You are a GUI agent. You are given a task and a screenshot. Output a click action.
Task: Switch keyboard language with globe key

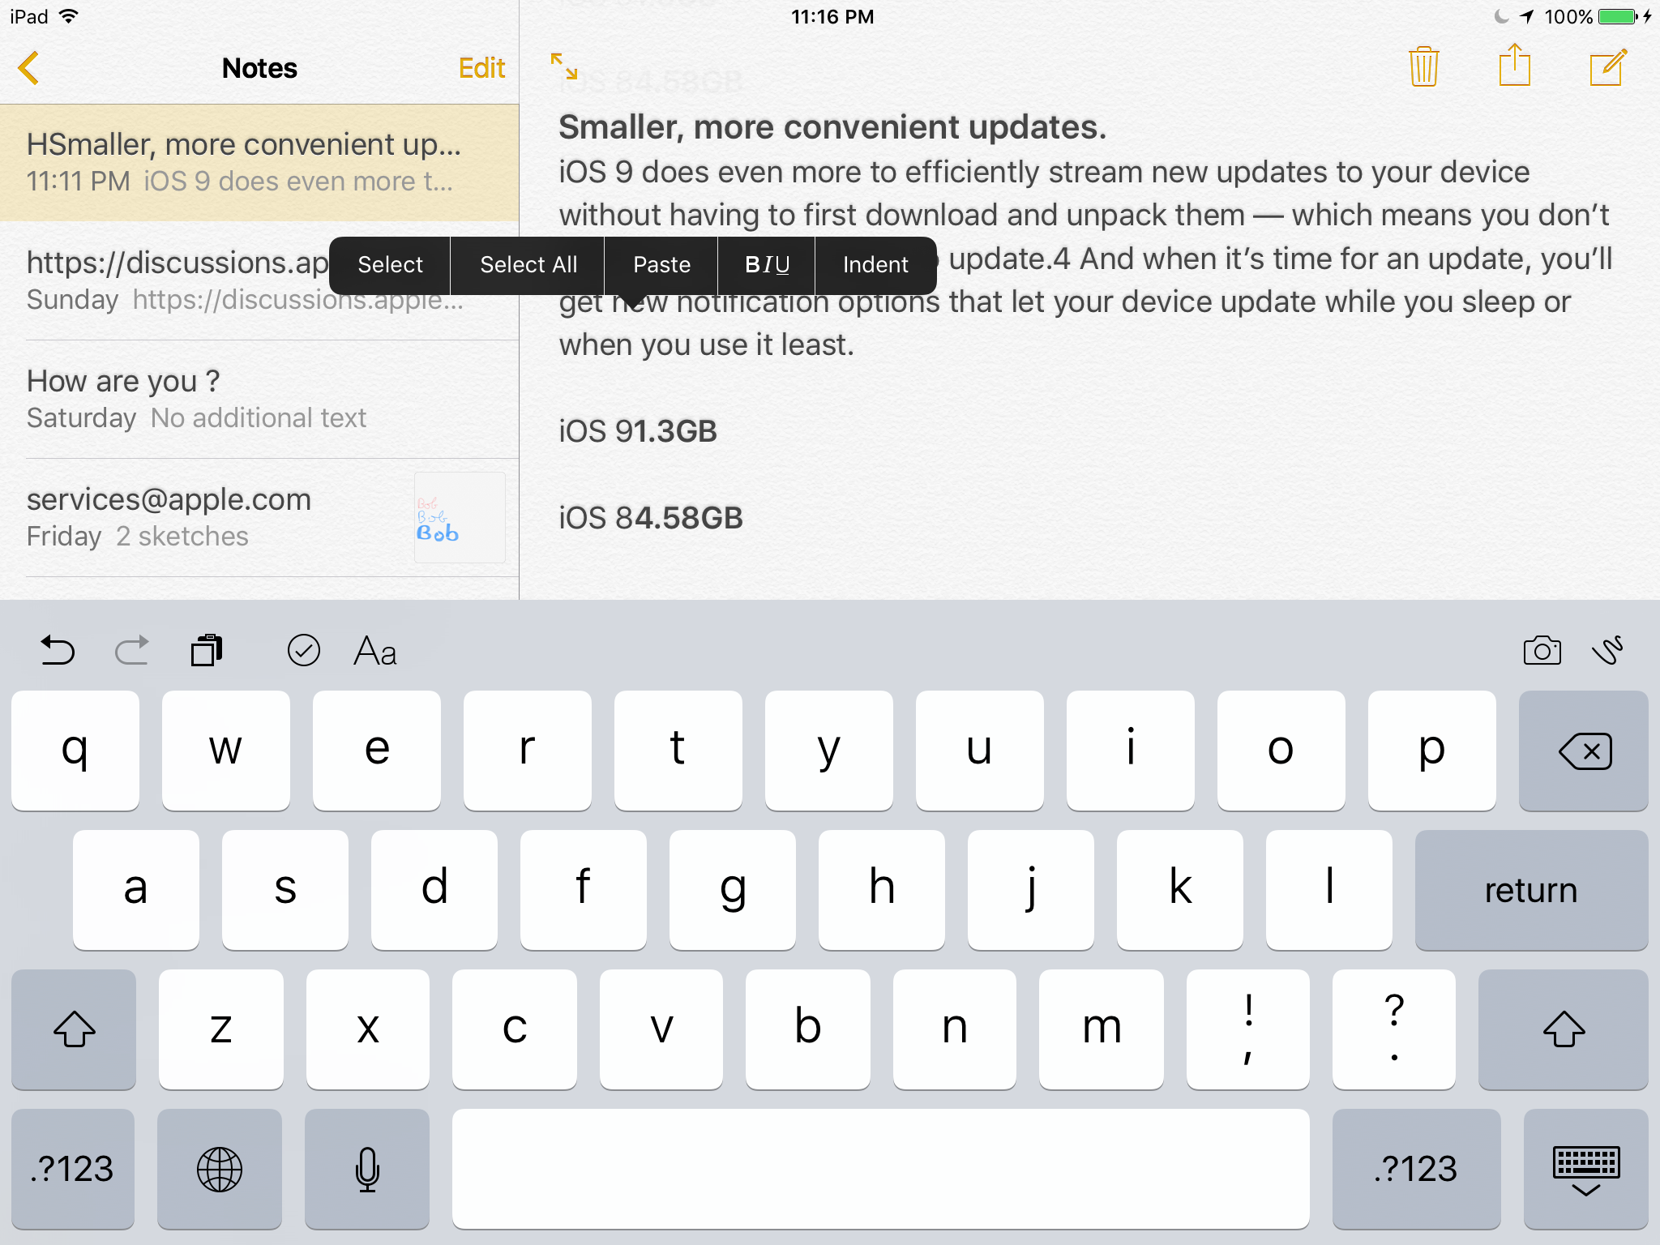(x=220, y=1169)
